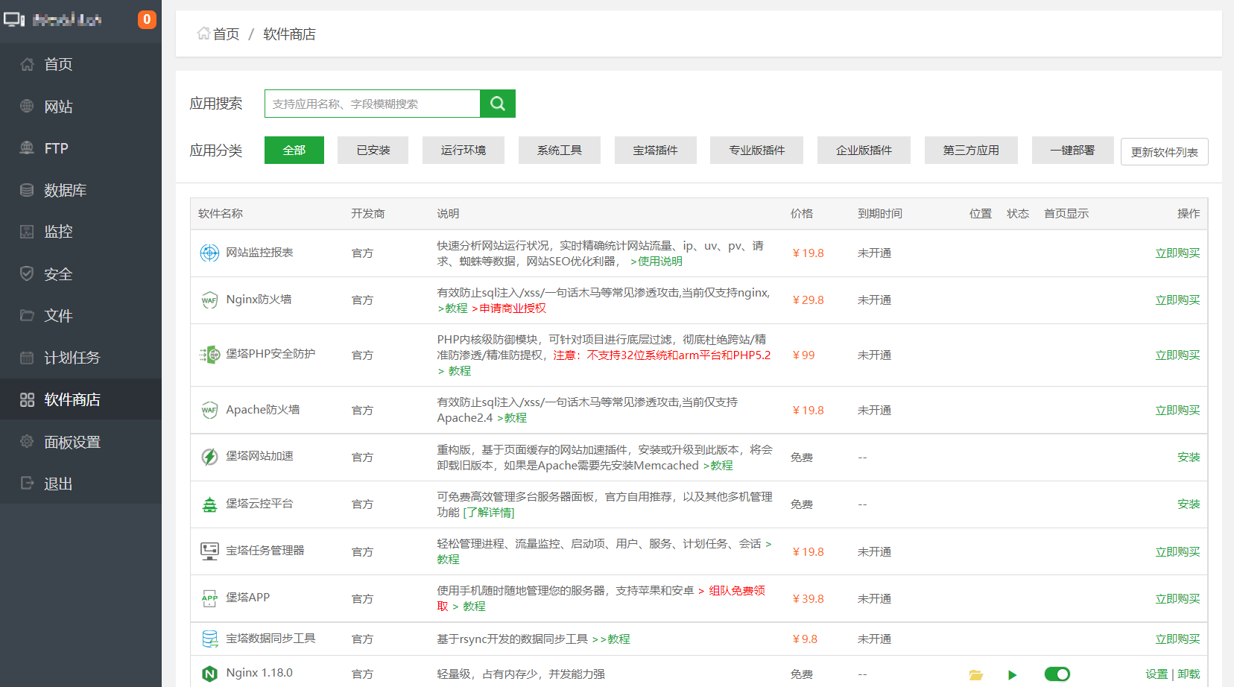Click 立即购买 for Nginx防火墙
Image resolution: width=1234 pixels, height=687 pixels.
(x=1177, y=300)
